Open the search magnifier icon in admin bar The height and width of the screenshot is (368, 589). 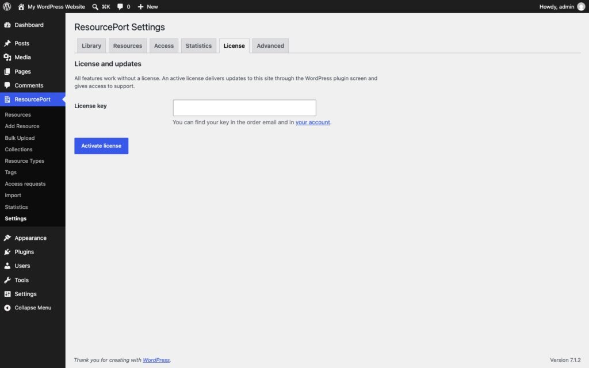click(95, 7)
